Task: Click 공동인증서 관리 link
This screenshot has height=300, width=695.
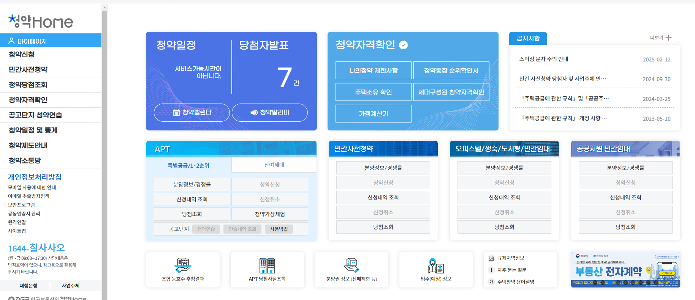Action: pos(24,214)
